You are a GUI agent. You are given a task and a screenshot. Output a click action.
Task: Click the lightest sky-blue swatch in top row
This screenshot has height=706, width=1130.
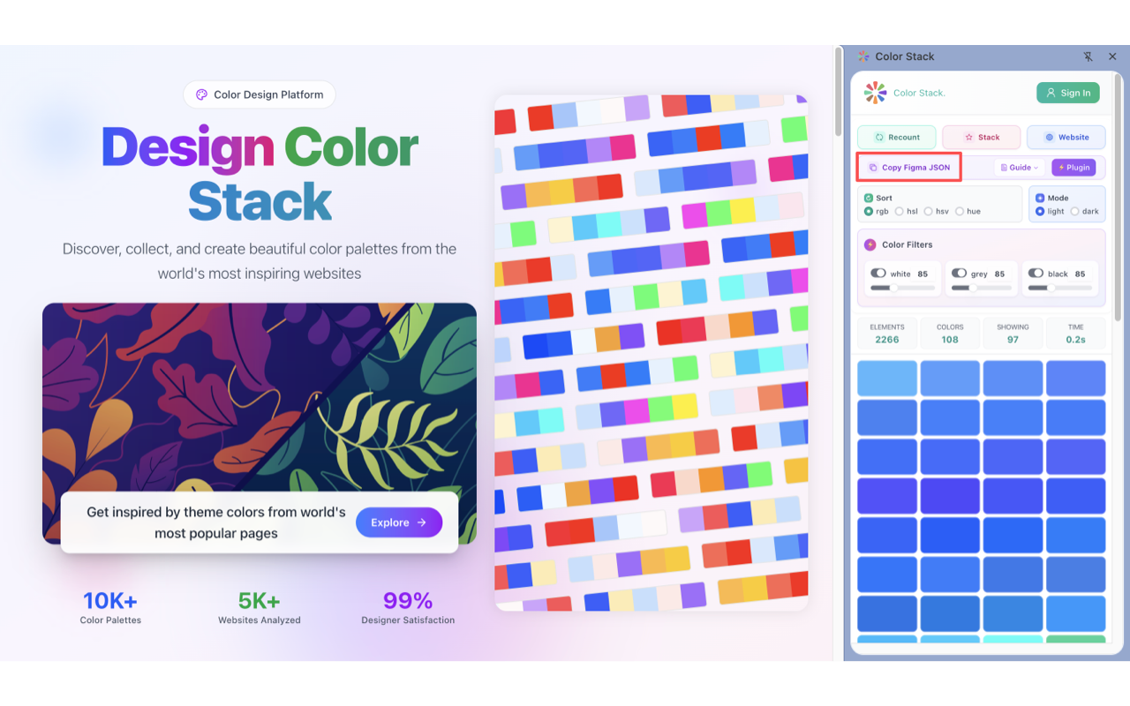[x=887, y=378]
